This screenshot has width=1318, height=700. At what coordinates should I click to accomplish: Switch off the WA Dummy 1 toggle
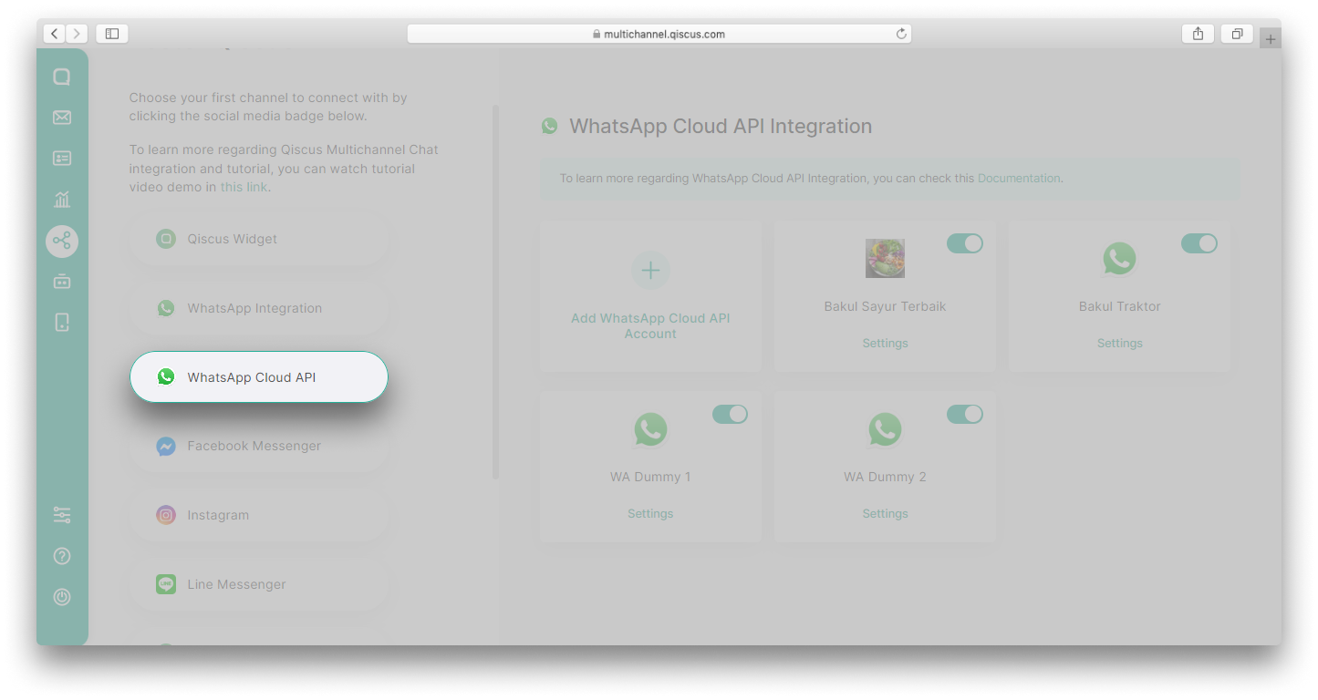[x=730, y=415]
